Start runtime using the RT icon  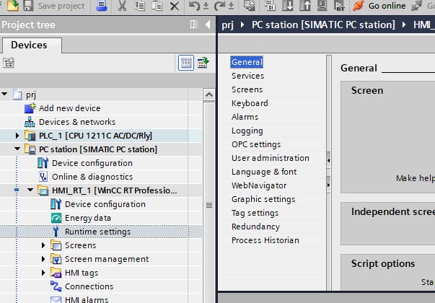click(x=339, y=6)
